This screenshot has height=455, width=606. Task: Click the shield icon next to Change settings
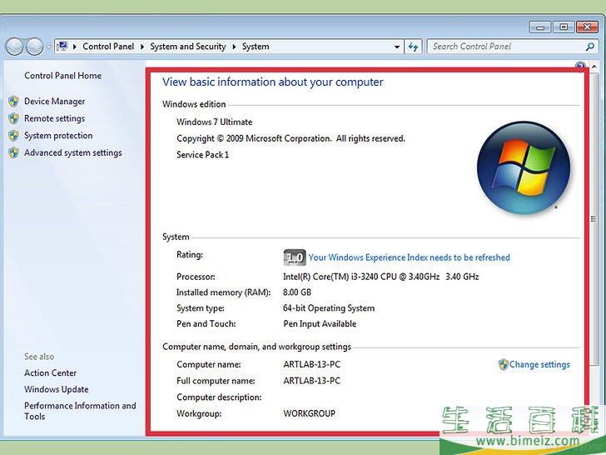[503, 364]
